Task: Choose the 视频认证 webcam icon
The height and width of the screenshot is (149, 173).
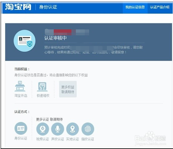Action: point(43,129)
